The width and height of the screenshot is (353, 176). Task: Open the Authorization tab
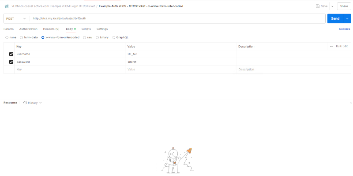pyautogui.click(x=28, y=29)
